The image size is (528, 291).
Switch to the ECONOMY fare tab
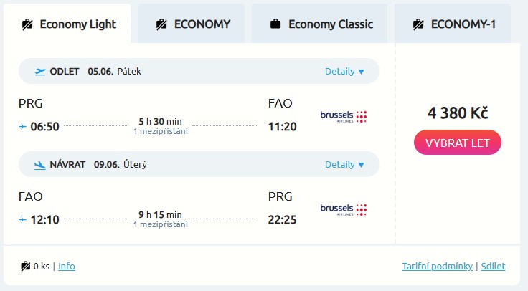coord(192,24)
